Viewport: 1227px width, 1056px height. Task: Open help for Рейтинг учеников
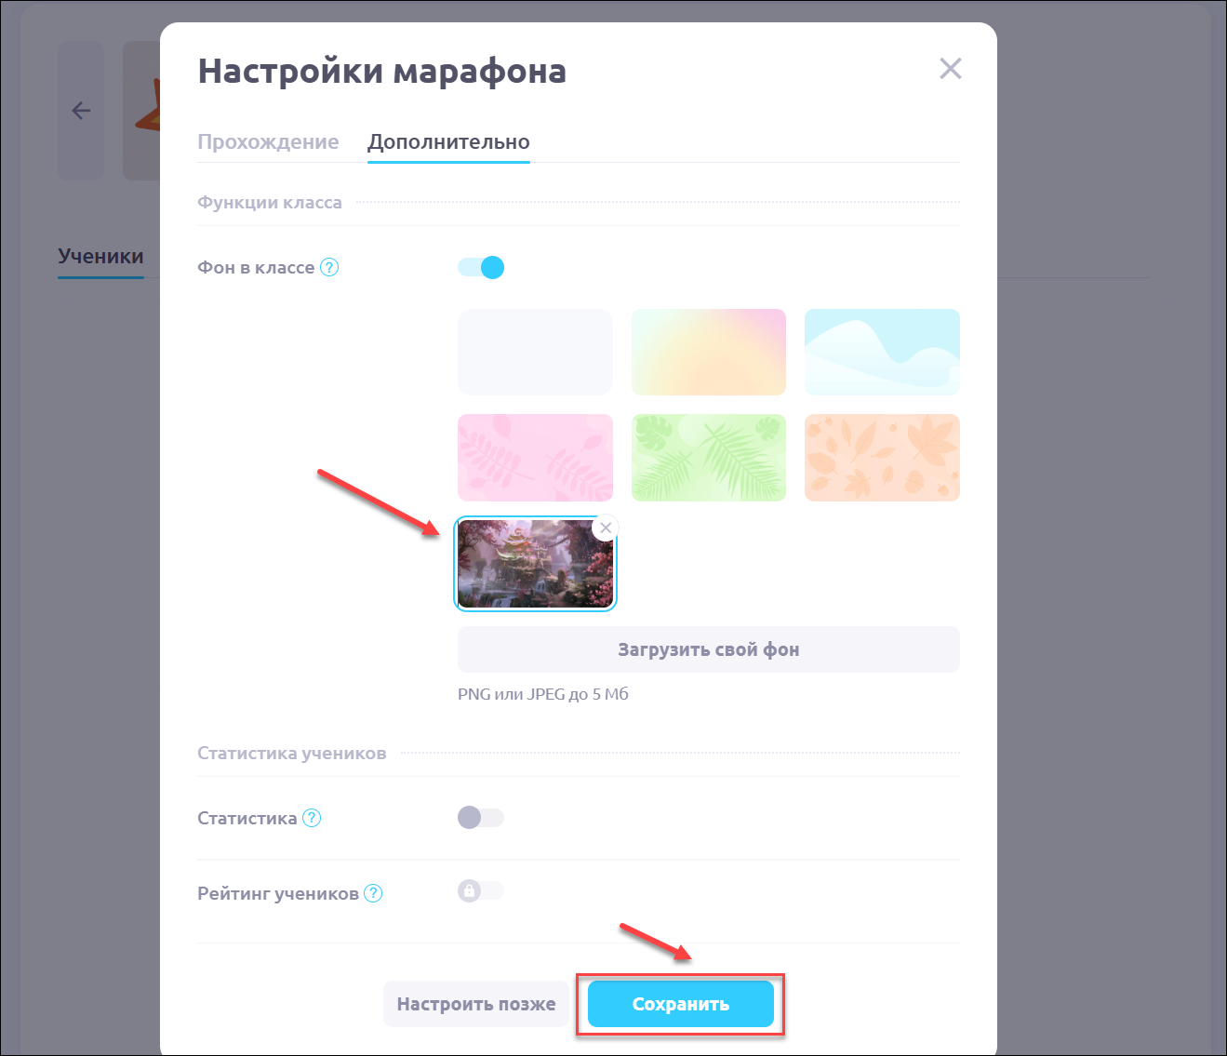(373, 893)
